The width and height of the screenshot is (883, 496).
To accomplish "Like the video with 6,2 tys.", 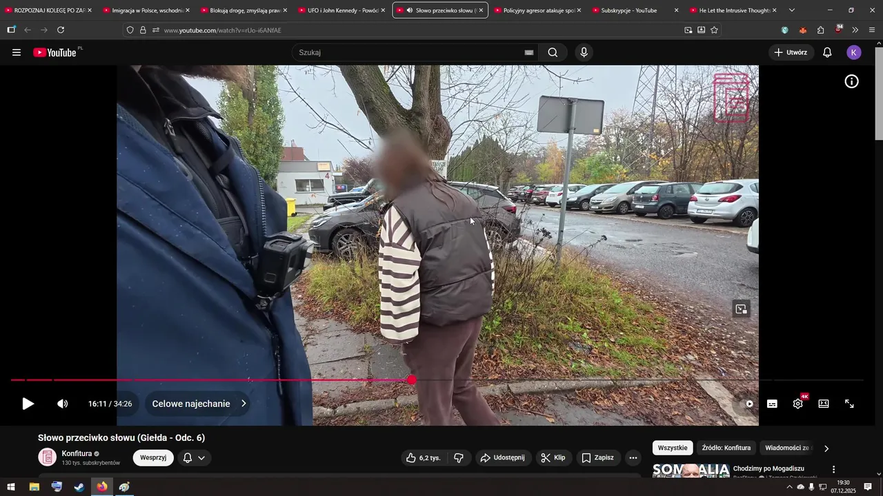I will [423, 457].
